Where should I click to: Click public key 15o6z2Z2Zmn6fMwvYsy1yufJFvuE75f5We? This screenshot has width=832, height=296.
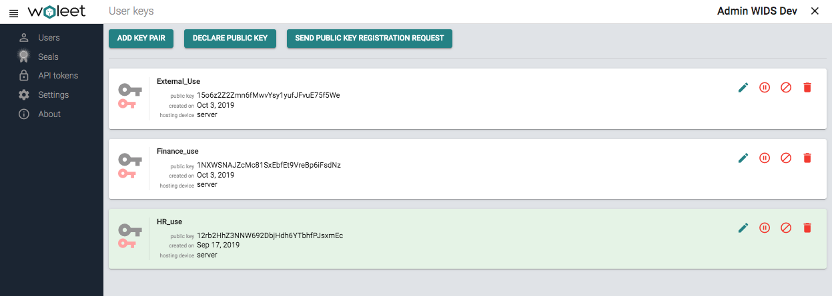[x=268, y=95]
